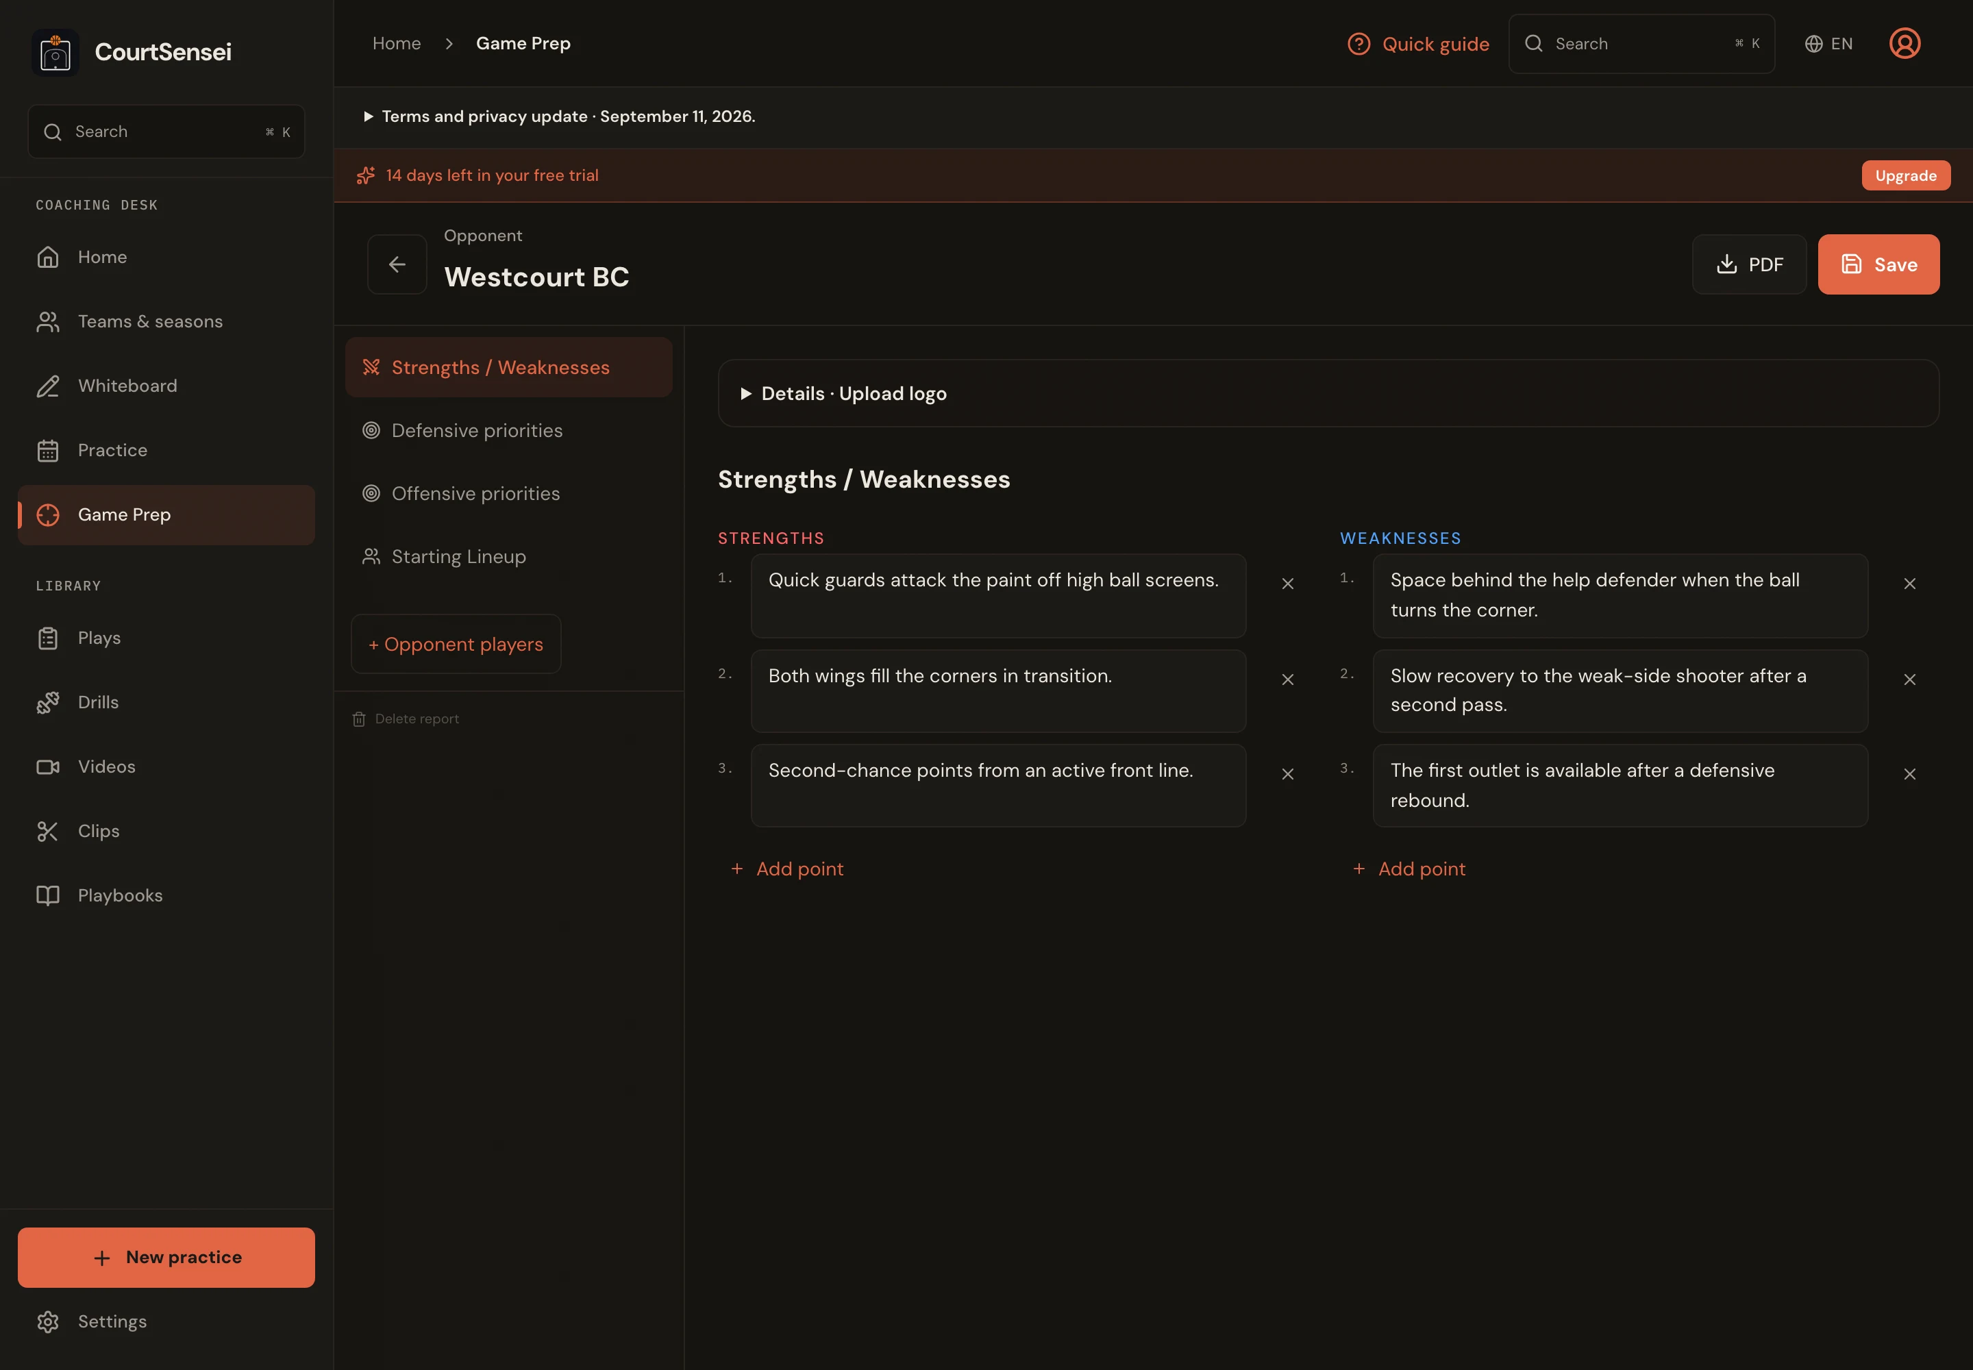
Task: Open Playbooks library
Action: (166, 895)
